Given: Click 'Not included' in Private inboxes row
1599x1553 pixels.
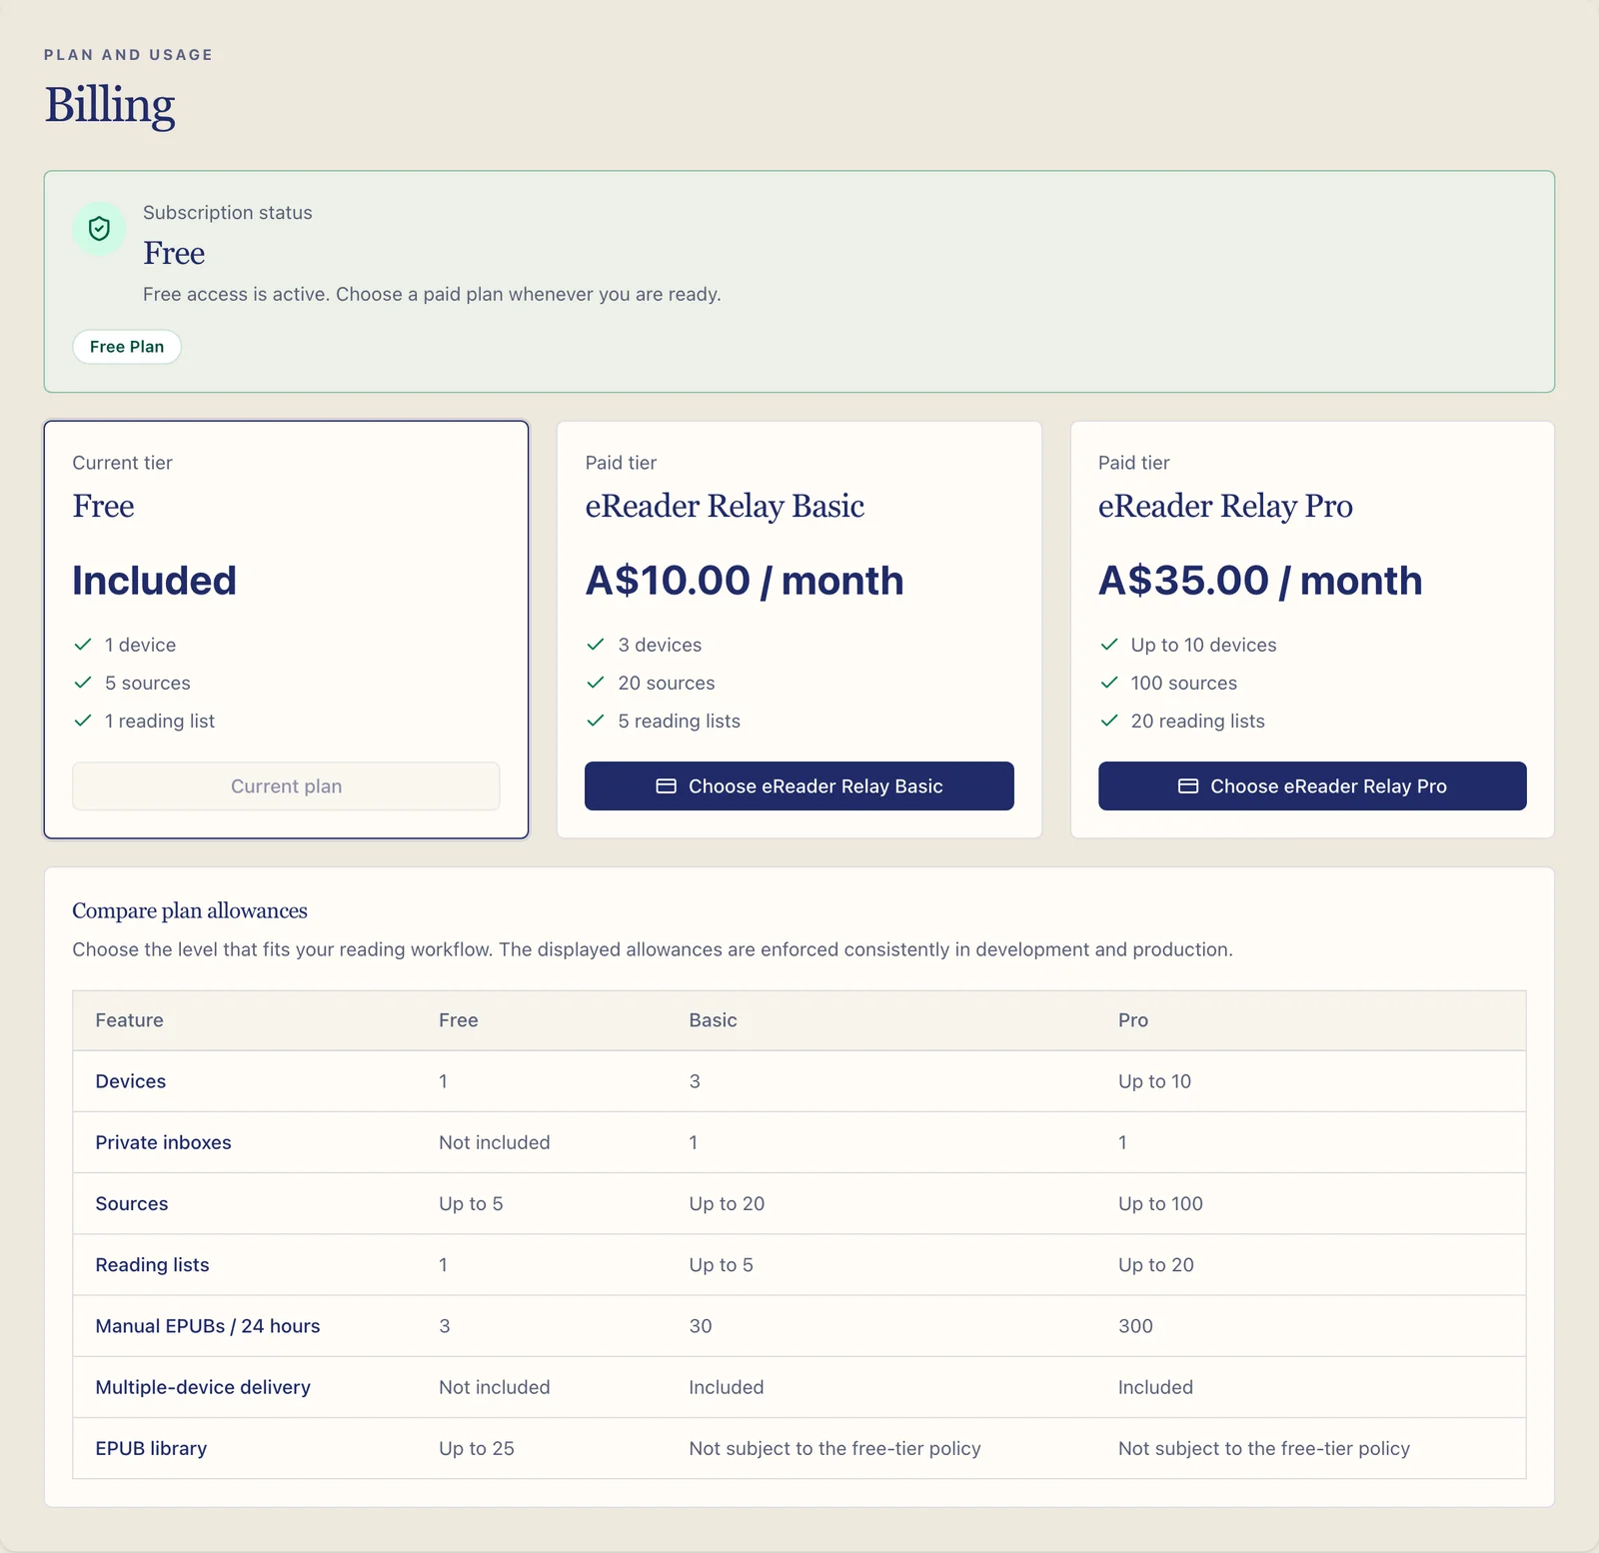Looking at the screenshot, I should click(495, 1142).
